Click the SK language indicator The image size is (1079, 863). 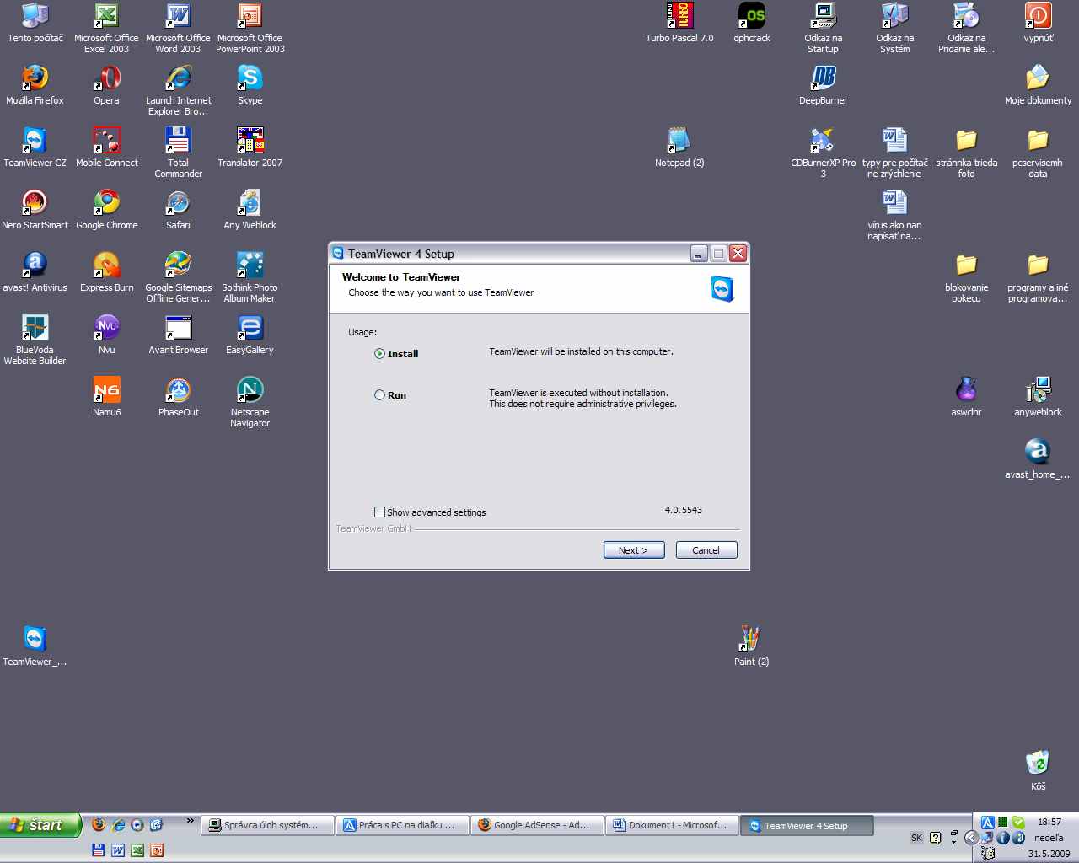(x=917, y=838)
